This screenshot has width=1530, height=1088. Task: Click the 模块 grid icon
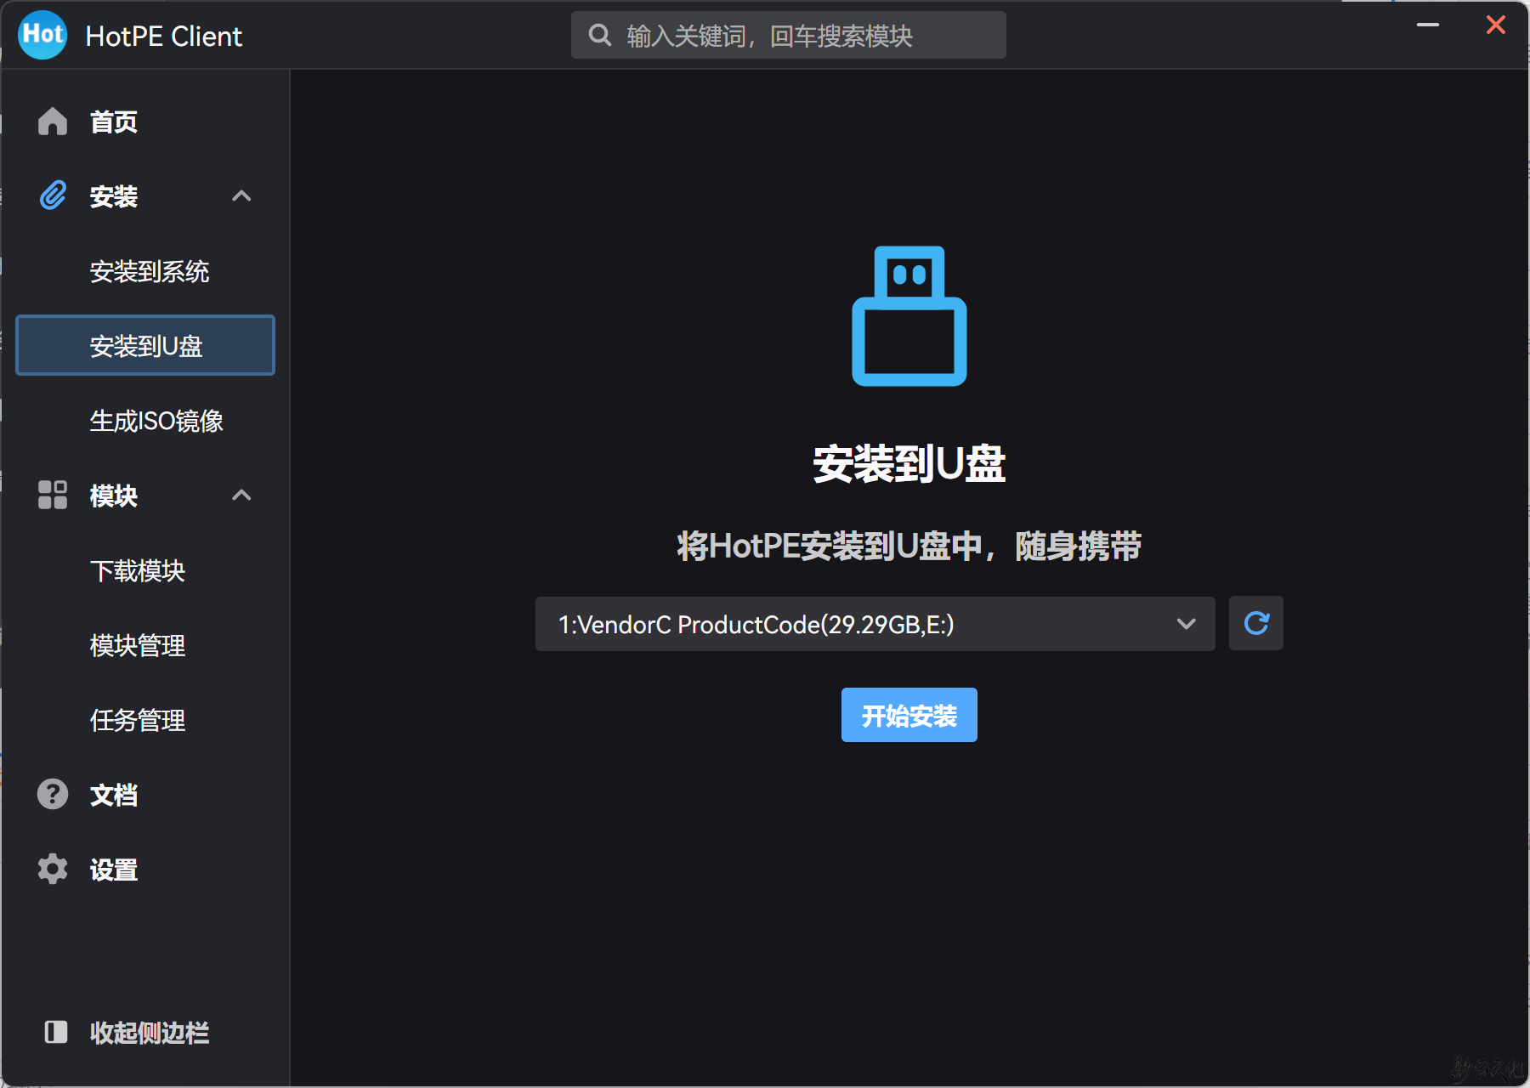click(x=53, y=495)
